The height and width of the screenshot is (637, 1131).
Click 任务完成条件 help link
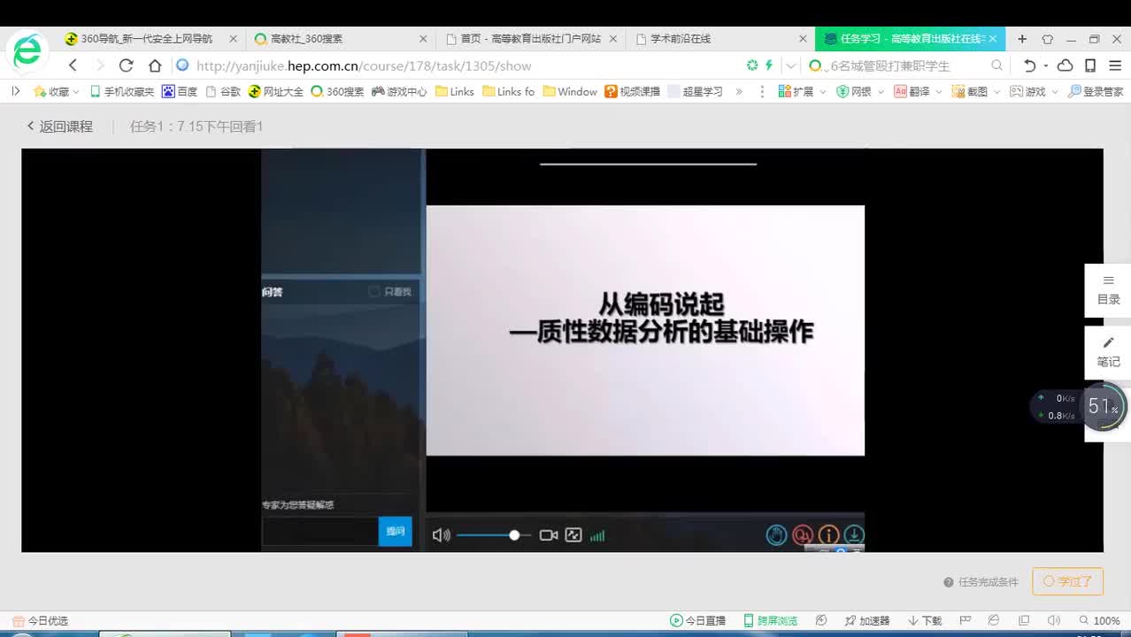(981, 582)
